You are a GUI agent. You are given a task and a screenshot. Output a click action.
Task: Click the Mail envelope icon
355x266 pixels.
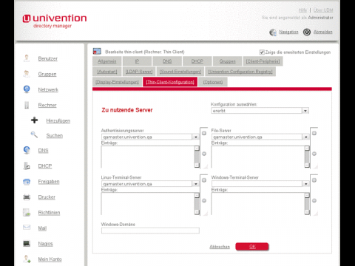[27, 227]
